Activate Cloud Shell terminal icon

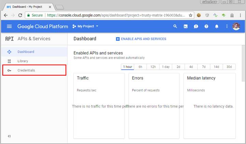(186, 27)
